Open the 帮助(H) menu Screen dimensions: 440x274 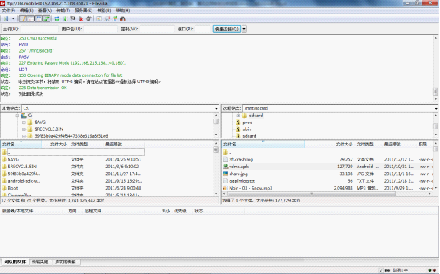click(123, 11)
